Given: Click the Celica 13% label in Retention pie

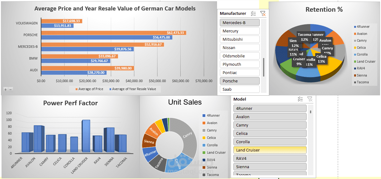Looking at the screenshot, I should tap(321, 59).
